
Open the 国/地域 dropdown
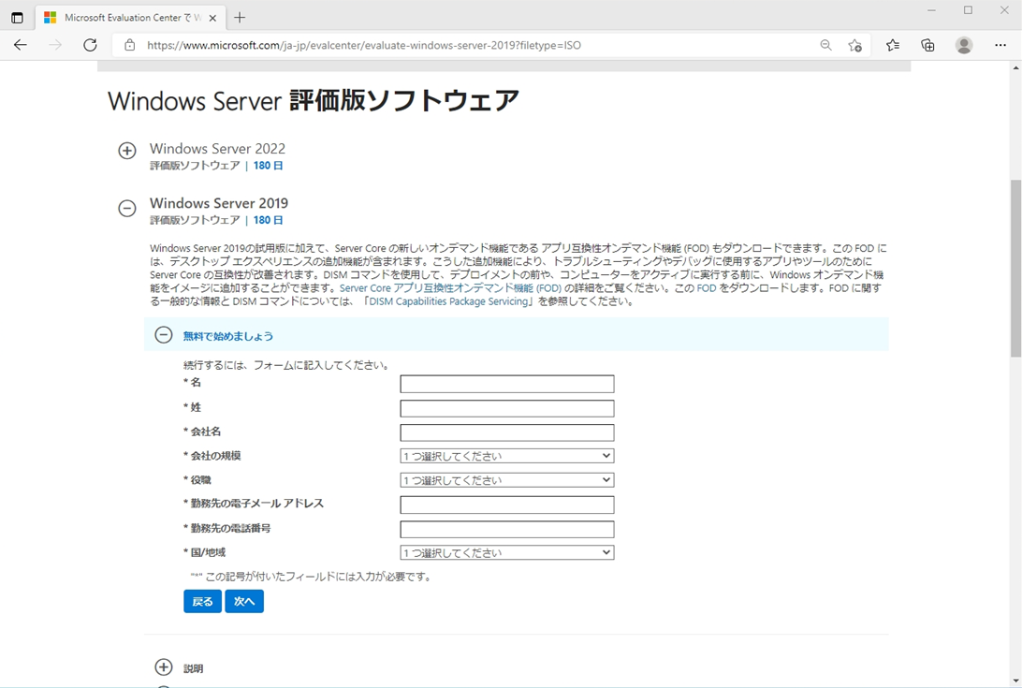507,552
